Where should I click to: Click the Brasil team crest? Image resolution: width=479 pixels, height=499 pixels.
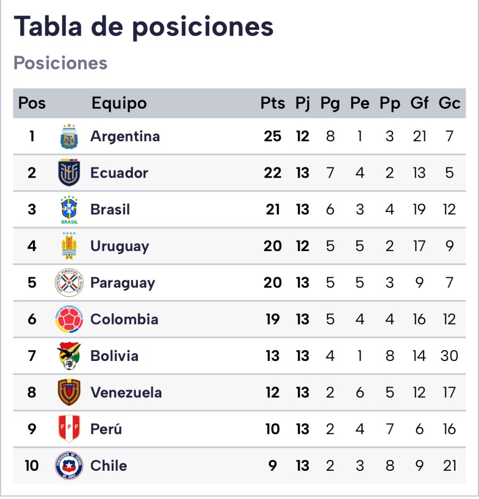coord(69,210)
